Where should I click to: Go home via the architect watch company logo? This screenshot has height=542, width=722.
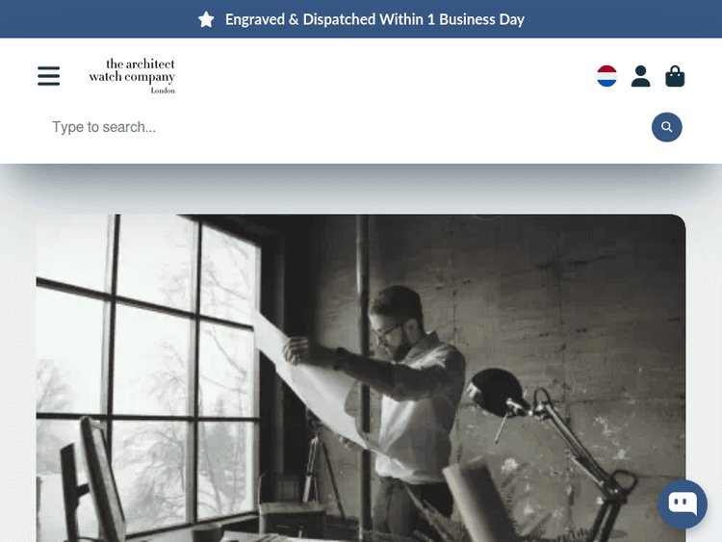click(132, 76)
